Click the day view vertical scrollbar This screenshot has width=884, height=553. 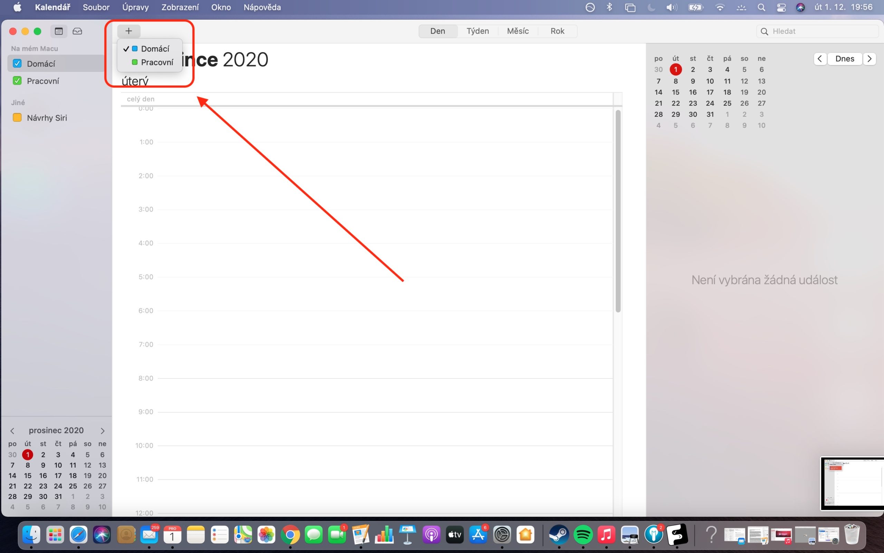pos(618,211)
